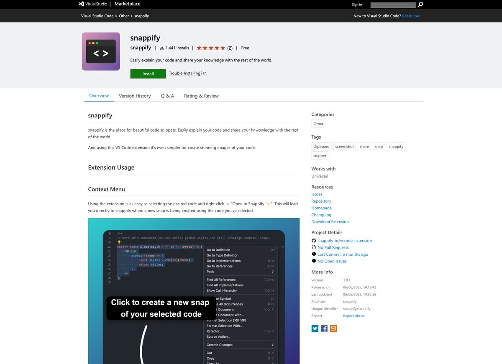Open the Issues resource link
502x364 pixels.
[317, 194]
